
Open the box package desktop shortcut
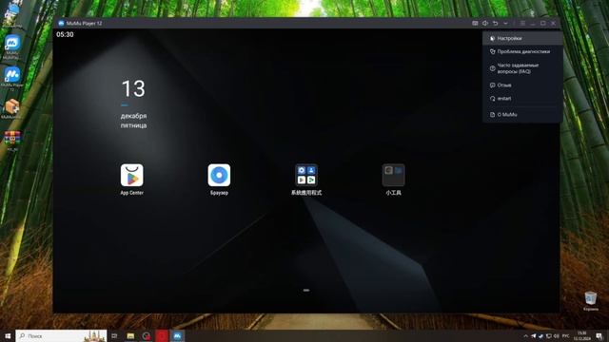12,109
